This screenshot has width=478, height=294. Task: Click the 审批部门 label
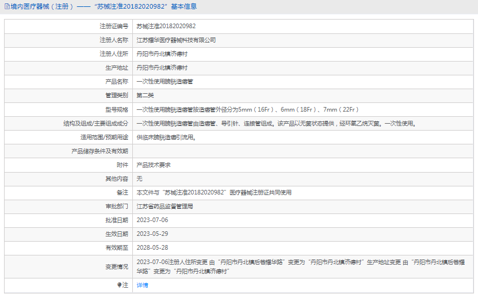117,207
